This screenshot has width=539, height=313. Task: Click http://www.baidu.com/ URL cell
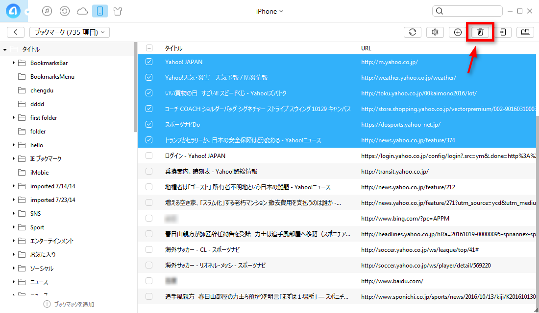[392, 281]
